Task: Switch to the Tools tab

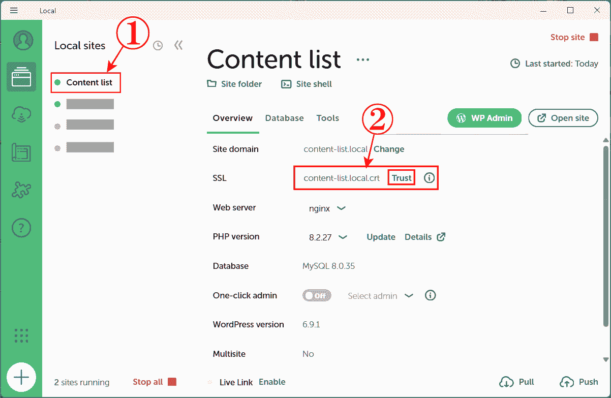Action: tap(327, 118)
